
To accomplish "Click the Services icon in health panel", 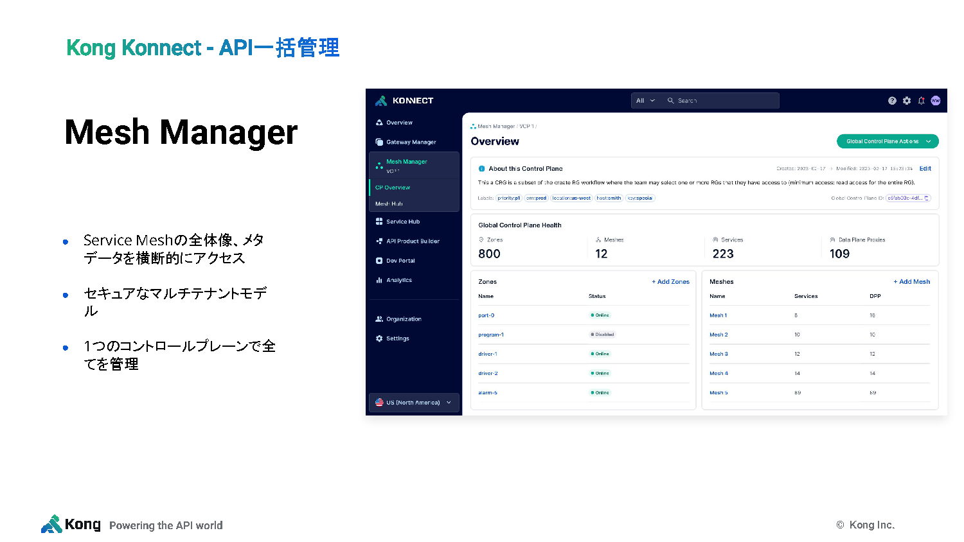I will click(x=715, y=240).
